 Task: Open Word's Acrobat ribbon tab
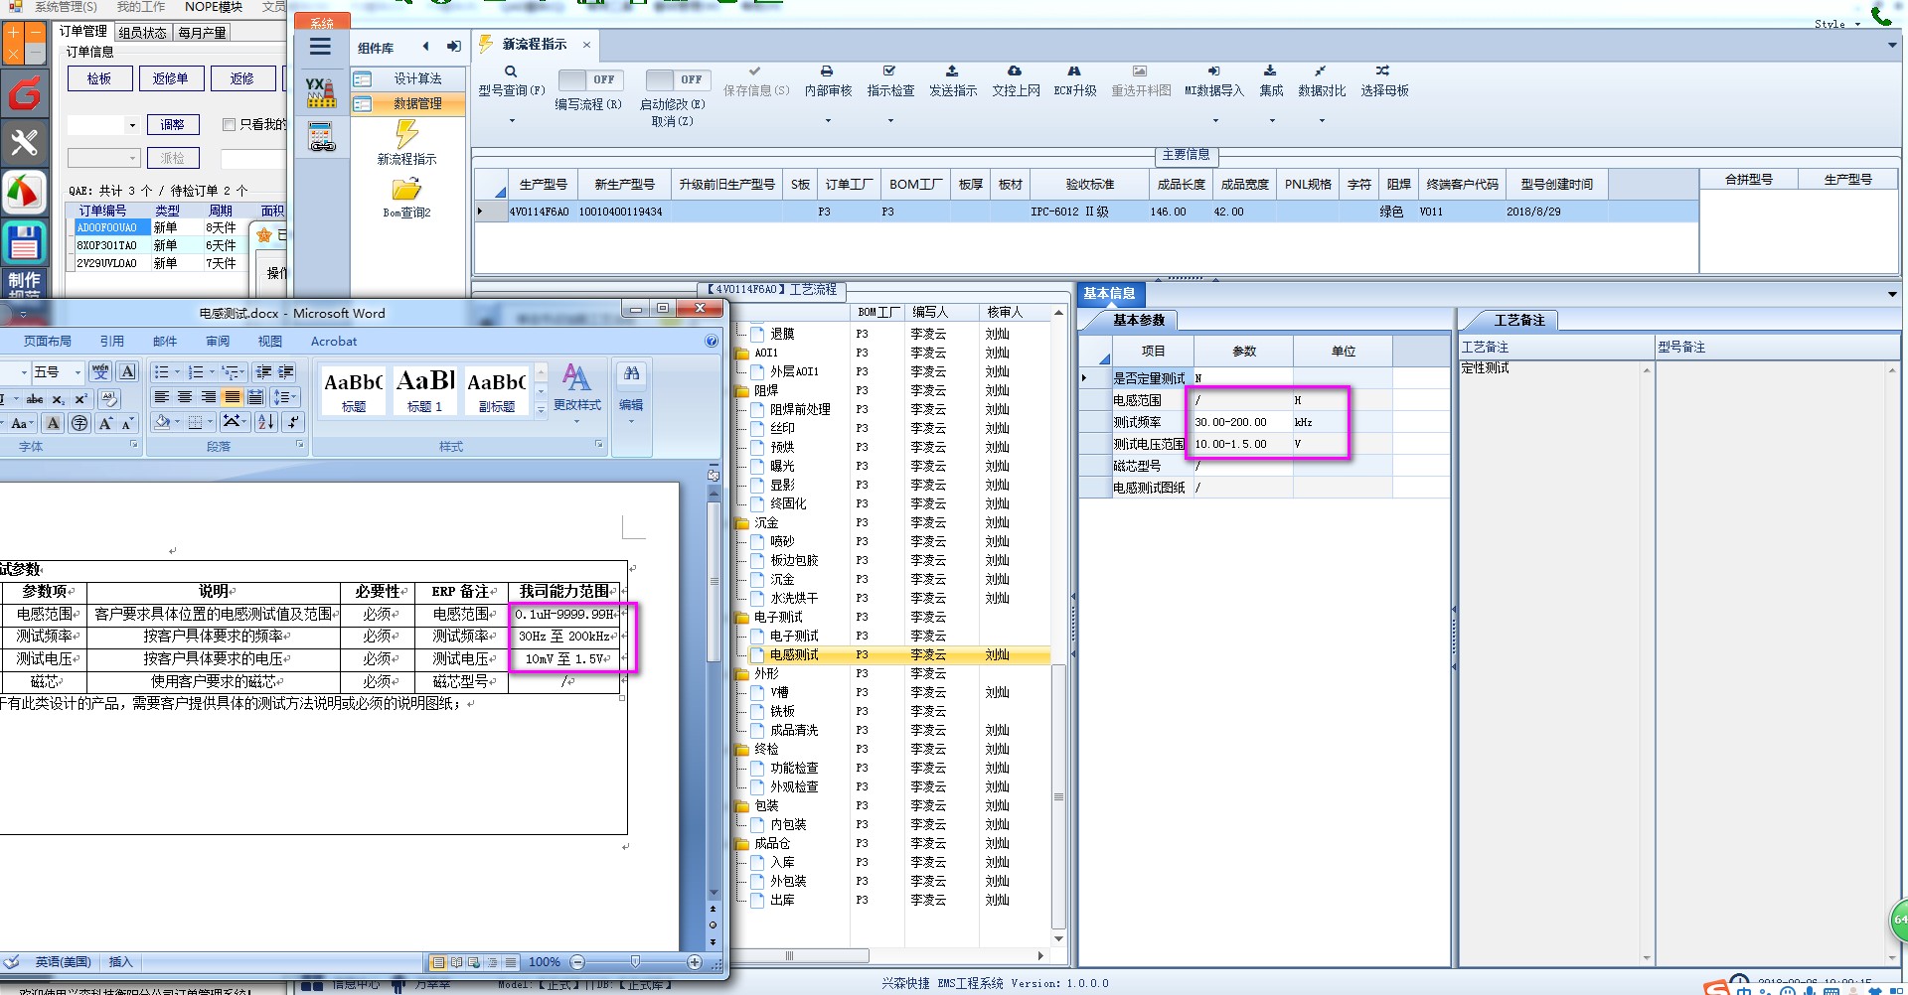pos(334,341)
